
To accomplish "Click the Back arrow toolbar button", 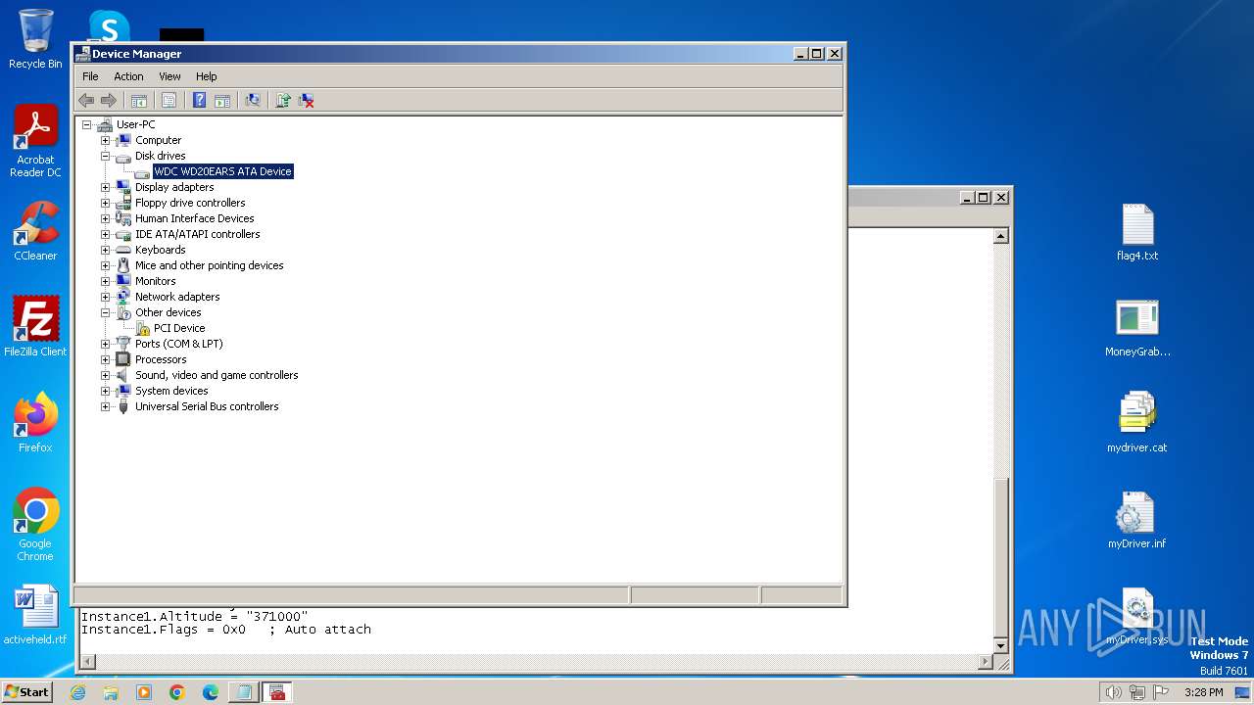I will (86, 100).
